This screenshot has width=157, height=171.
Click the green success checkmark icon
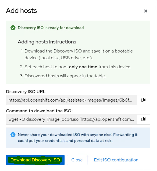[x=13, y=28]
